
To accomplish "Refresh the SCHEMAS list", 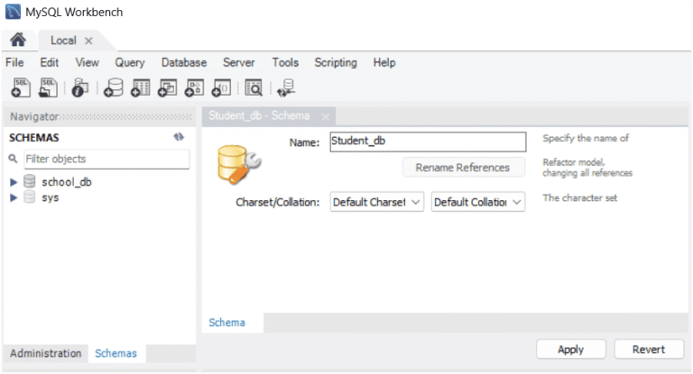I will [179, 137].
